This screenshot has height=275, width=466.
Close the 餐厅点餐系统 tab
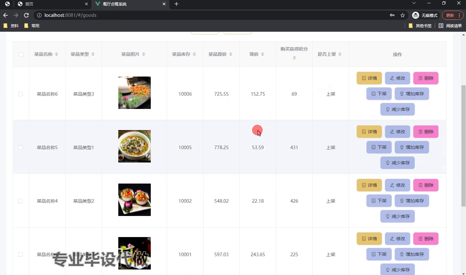[x=164, y=4]
